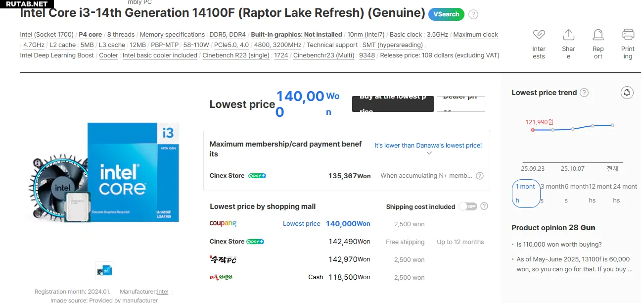Click help icon beside Lowest price trend

click(x=584, y=93)
